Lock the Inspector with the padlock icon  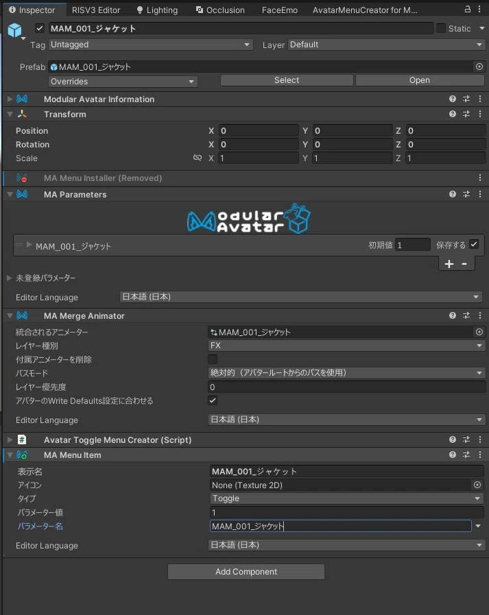click(468, 9)
